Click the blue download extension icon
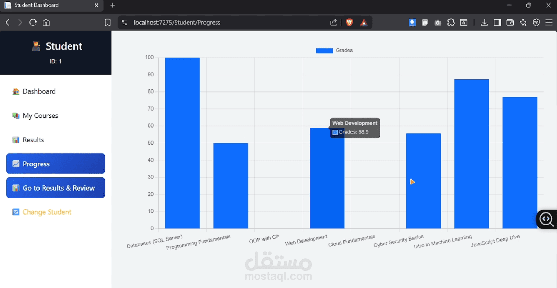 tap(412, 23)
